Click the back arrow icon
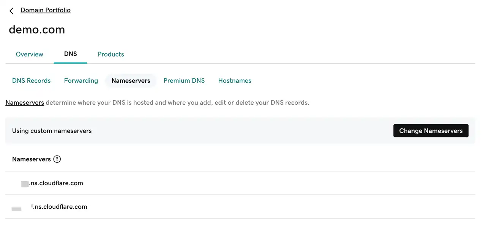The width and height of the screenshot is (486, 236). click(11, 11)
